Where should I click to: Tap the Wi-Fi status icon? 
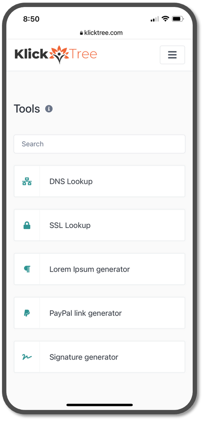point(165,19)
